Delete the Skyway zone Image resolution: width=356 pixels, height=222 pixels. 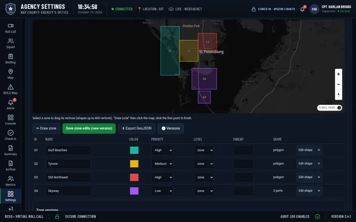[x=319, y=191]
